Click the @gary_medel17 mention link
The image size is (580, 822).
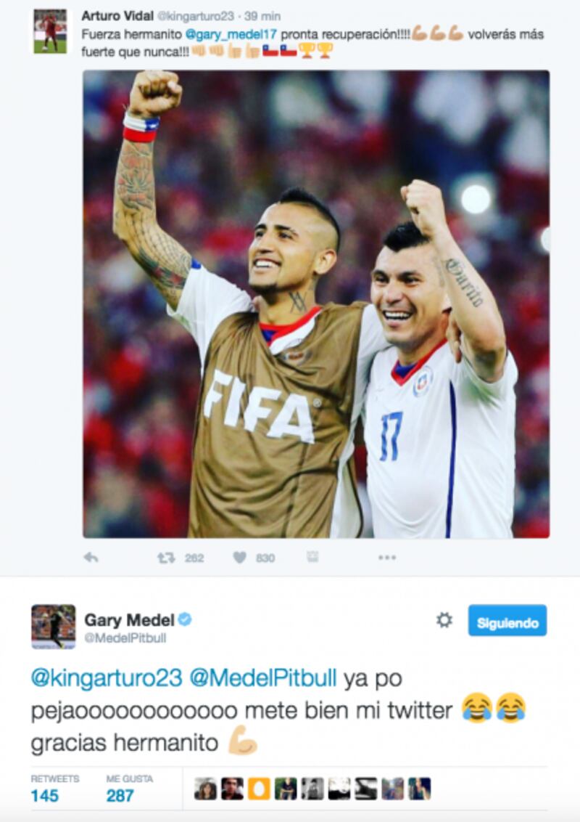[231, 35]
